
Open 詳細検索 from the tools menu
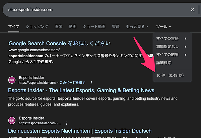164,63
